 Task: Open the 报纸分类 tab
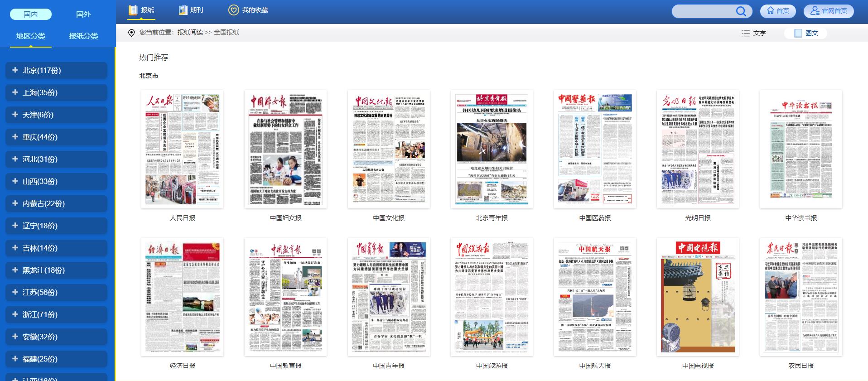83,36
